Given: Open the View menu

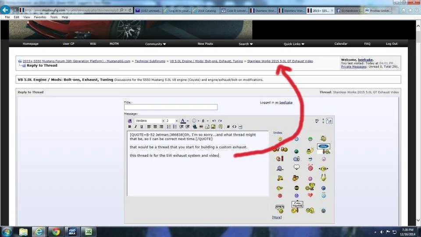Looking at the screenshot, I should point(27,17).
